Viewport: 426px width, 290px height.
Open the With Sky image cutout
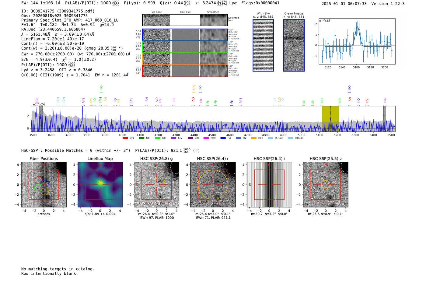[263, 45]
